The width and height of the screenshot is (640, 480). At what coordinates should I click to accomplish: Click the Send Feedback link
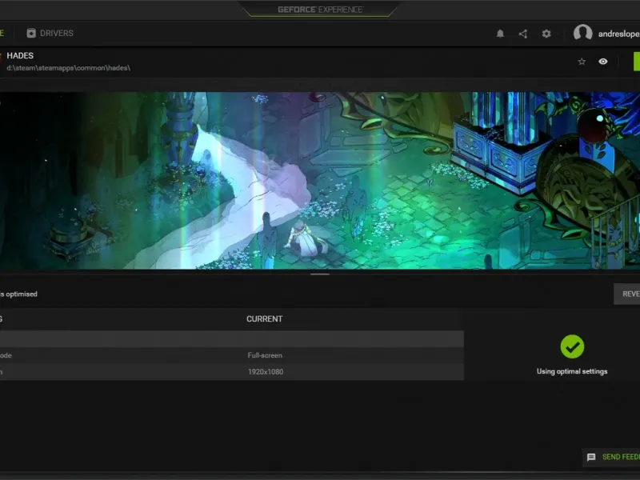621,457
